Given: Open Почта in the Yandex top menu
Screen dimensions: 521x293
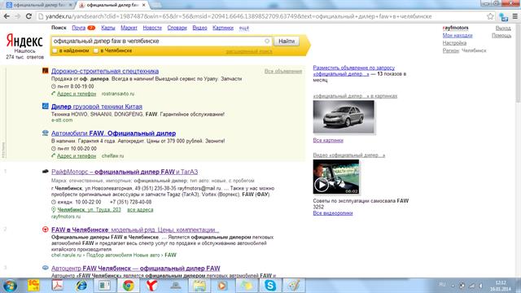Looking at the screenshot, I should click(x=79, y=28).
